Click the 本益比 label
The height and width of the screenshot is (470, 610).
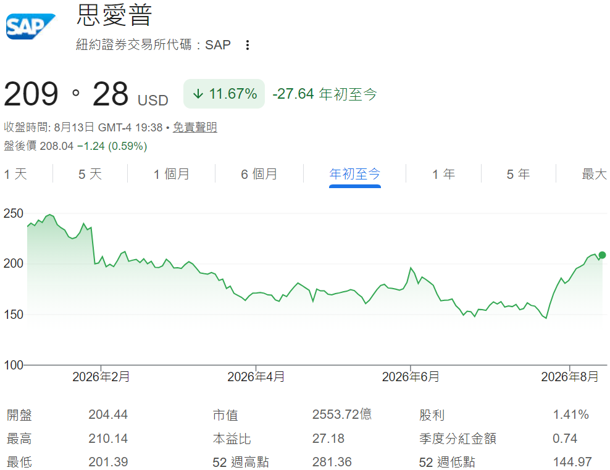[x=232, y=439]
